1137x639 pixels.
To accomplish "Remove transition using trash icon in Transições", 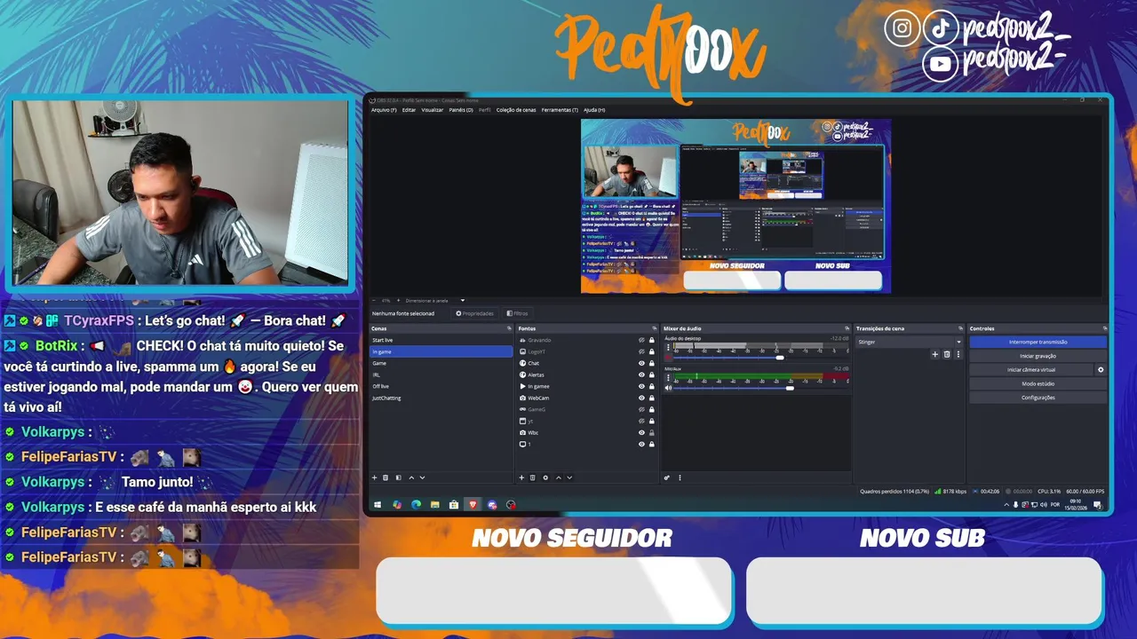I will [x=947, y=354].
